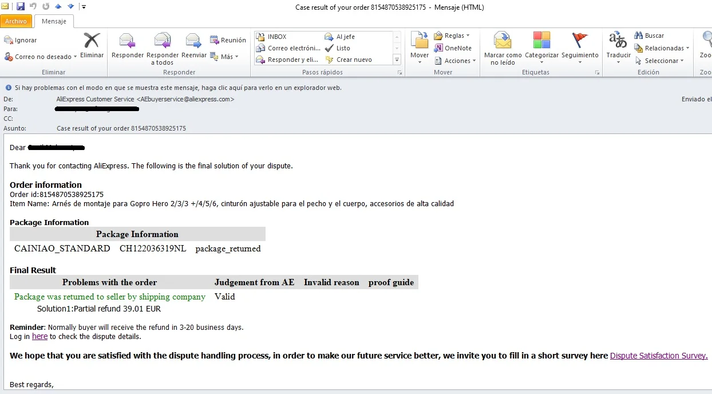Open the Seleccionar dropdown

[x=659, y=61]
